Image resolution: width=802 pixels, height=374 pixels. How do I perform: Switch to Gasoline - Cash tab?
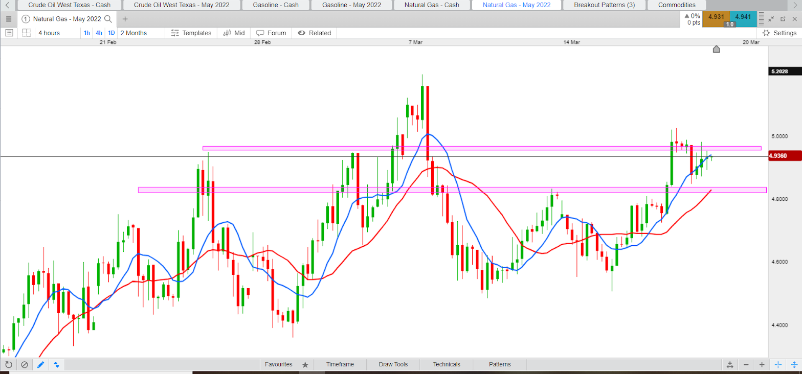[x=275, y=5]
